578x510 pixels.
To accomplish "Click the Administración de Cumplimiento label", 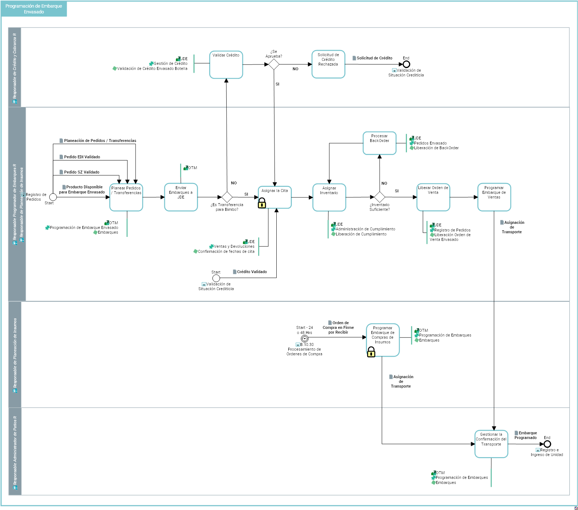I will (366, 229).
